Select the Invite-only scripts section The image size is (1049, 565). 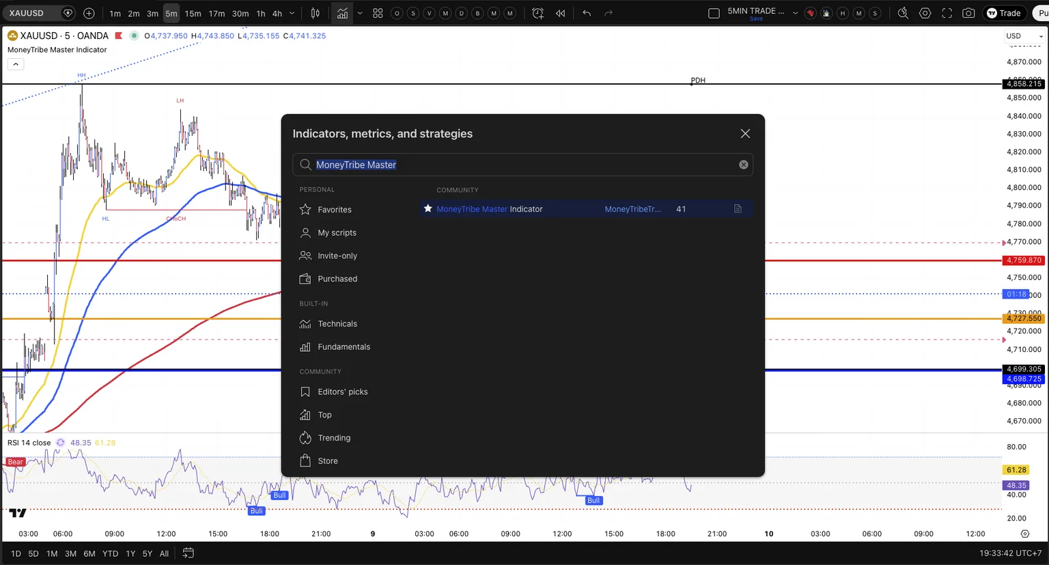[338, 256]
